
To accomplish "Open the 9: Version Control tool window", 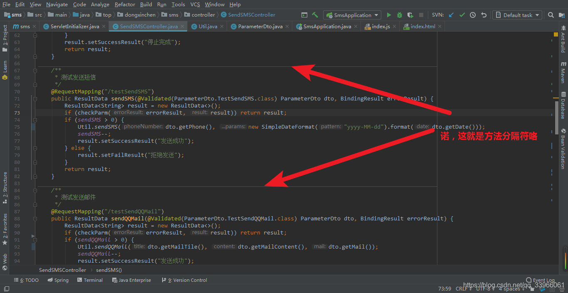I will 184,280.
